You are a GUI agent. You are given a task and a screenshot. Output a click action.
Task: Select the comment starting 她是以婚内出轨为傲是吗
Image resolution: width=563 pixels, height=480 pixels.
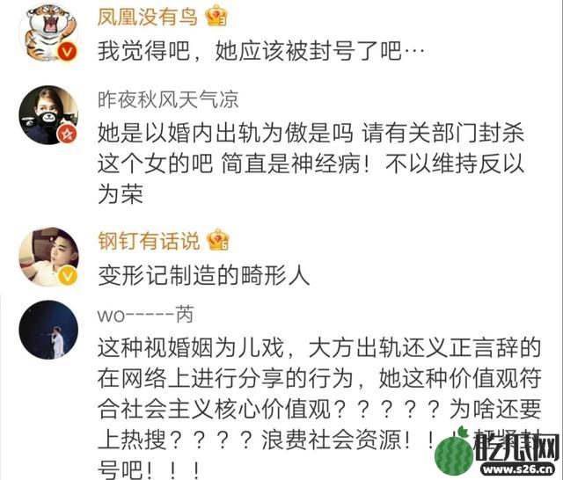311,164
